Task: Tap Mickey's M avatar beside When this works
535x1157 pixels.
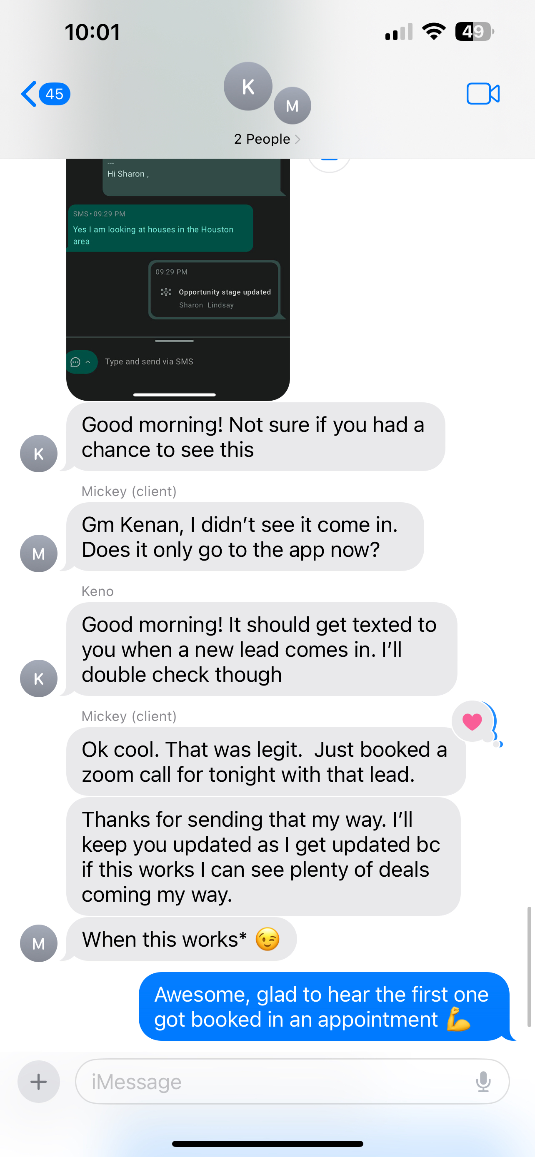Action: [39, 943]
